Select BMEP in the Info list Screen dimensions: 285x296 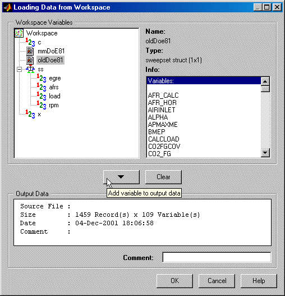pyautogui.click(x=157, y=132)
